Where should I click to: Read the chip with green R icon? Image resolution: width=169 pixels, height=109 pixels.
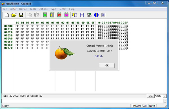pyautogui.click(x=45, y=15)
